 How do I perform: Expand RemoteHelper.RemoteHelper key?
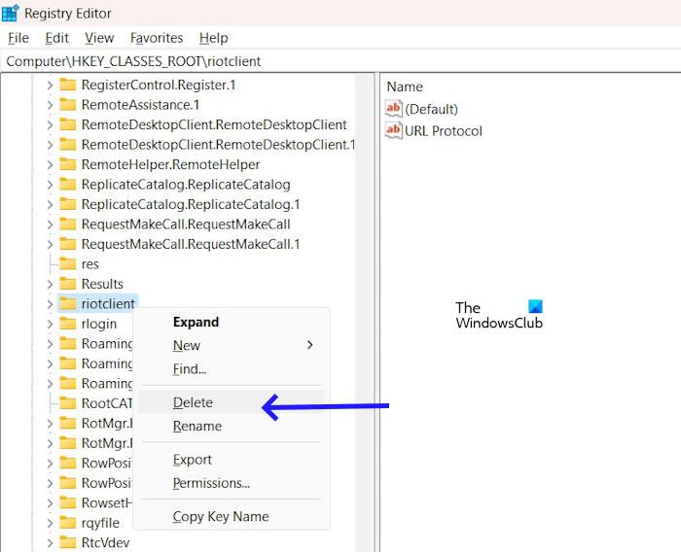click(x=50, y=164)
